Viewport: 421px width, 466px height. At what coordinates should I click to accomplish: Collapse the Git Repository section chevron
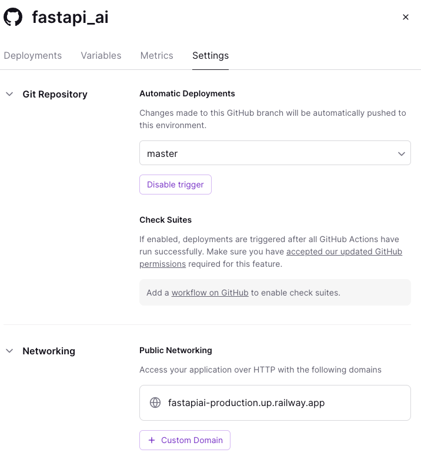click(x=9, y=94)
